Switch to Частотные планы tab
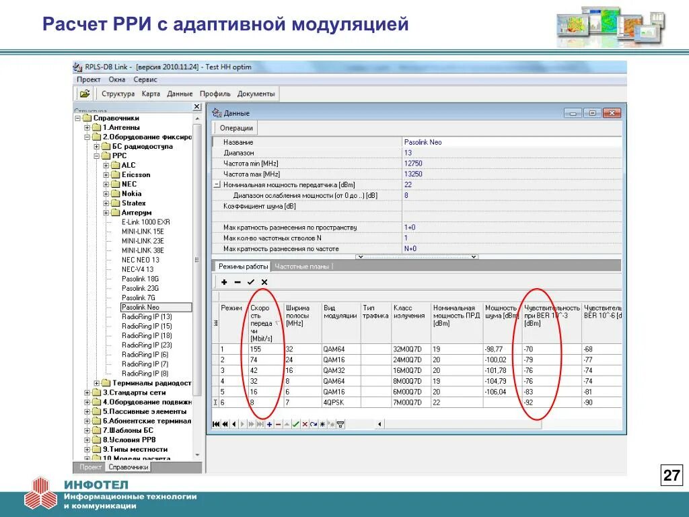This screenshot has height=517, width=689. pyautogui.click(x=302, y=267)
